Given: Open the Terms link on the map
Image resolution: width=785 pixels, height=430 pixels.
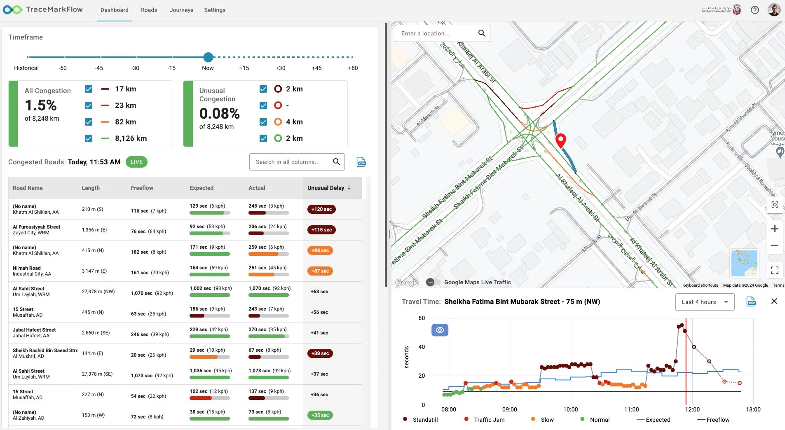Looking at the screenshot, I should coord(778,285).
